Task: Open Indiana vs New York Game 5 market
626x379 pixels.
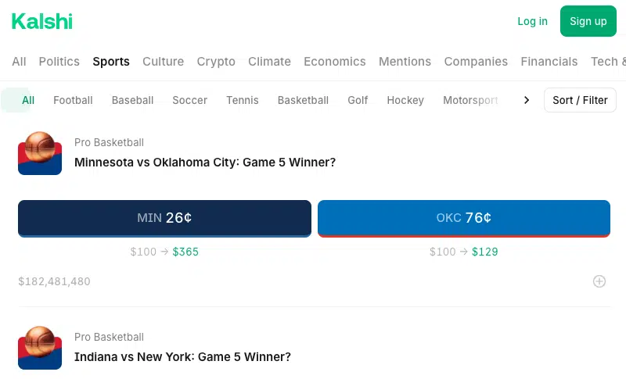Action: tap(182, 356)
